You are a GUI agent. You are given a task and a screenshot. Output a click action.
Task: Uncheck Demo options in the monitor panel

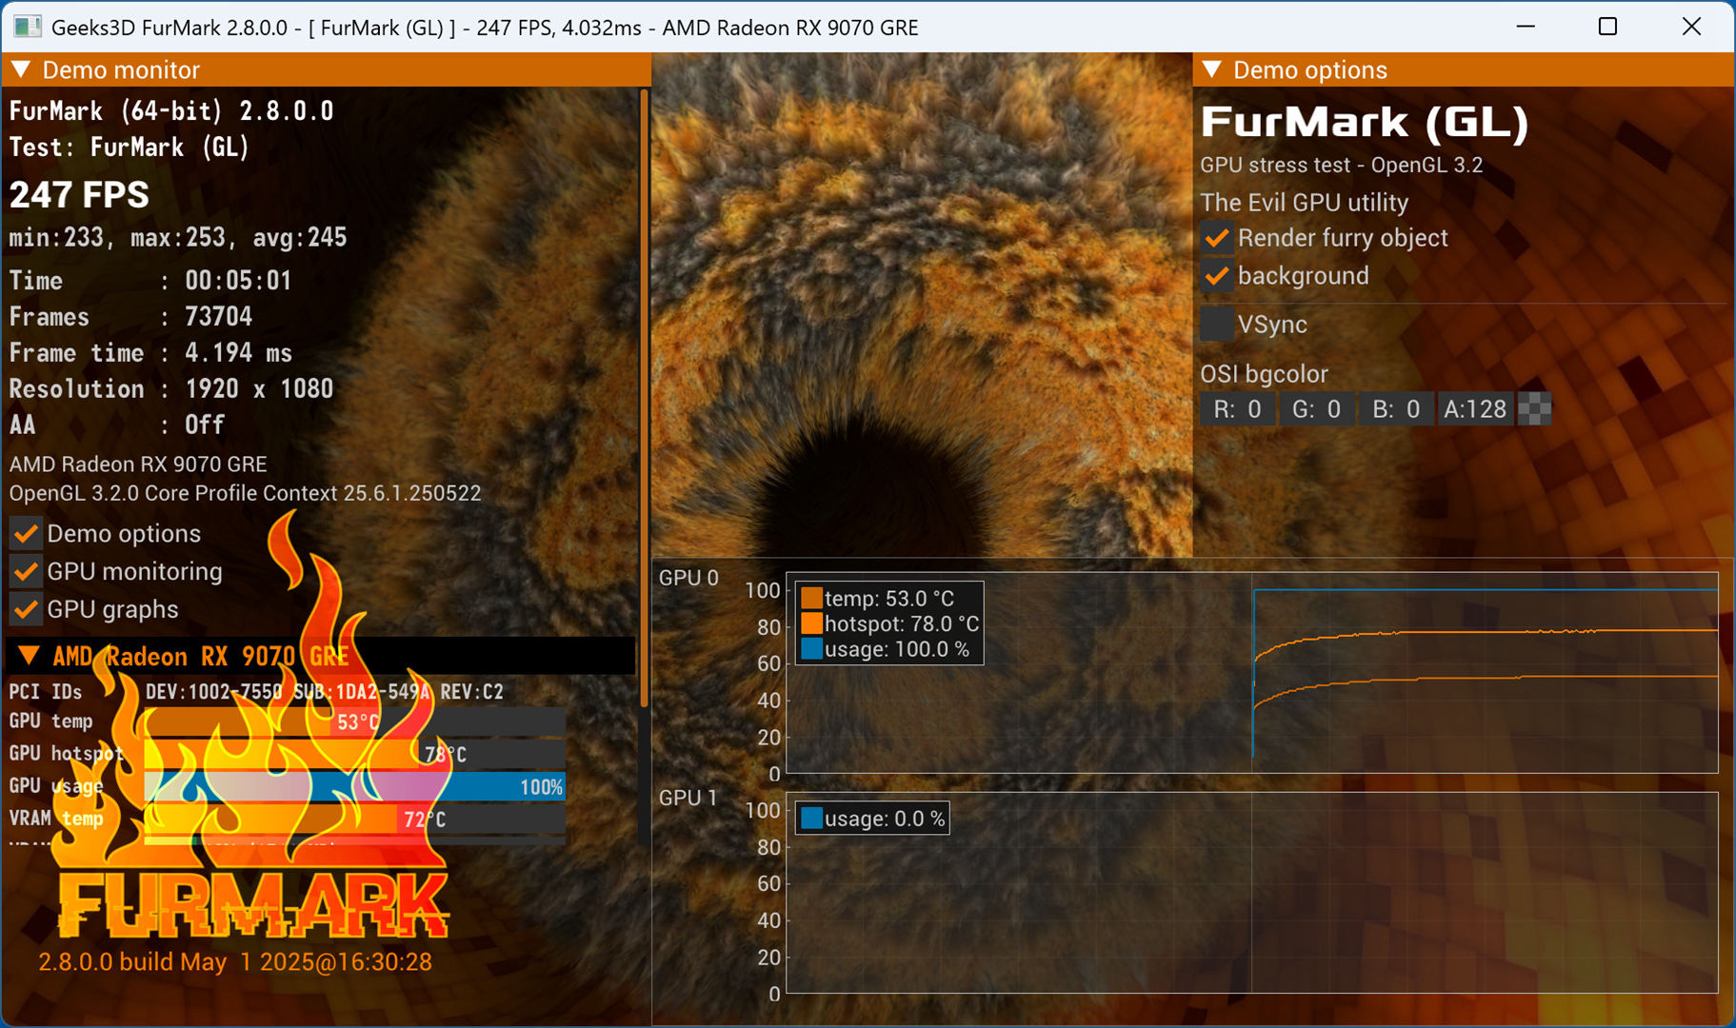(x=26, y=533)
